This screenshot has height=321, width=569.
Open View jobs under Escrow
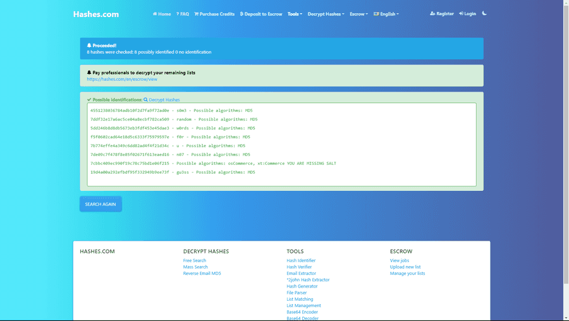(400, 260)
